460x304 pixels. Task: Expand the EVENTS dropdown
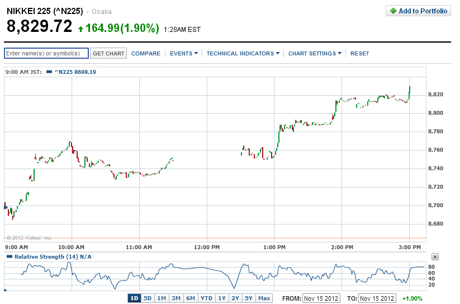(184, 54)
